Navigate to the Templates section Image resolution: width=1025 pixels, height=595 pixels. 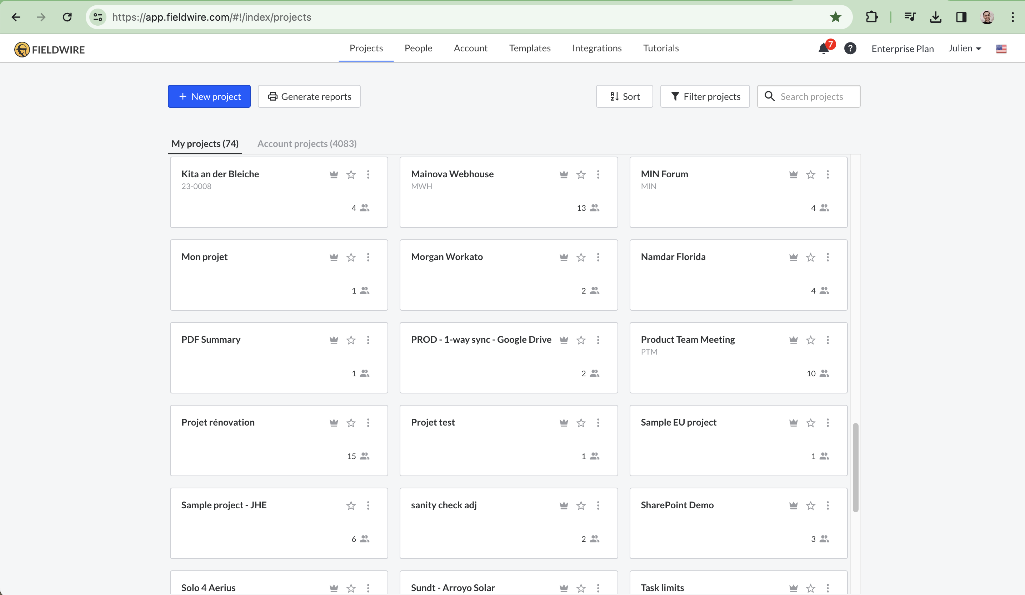click(530, 48)
